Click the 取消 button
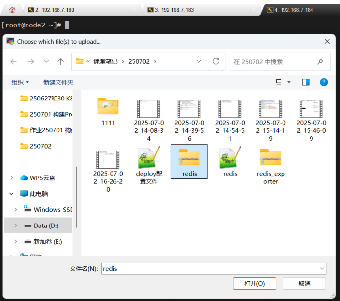 [x=304, y=284]
